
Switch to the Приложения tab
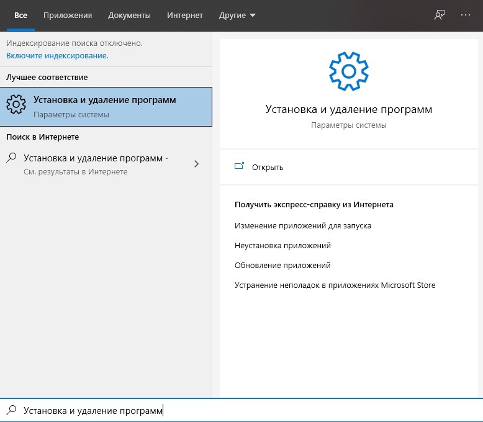[68, 16]
